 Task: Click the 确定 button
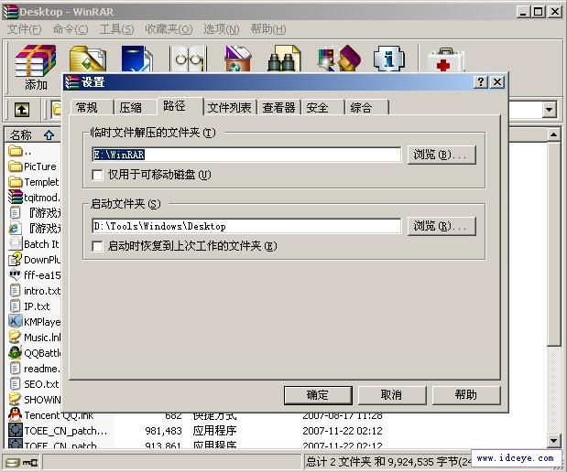318,395
